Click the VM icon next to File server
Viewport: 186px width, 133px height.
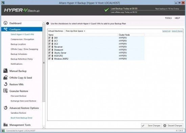tap(52, 47)
